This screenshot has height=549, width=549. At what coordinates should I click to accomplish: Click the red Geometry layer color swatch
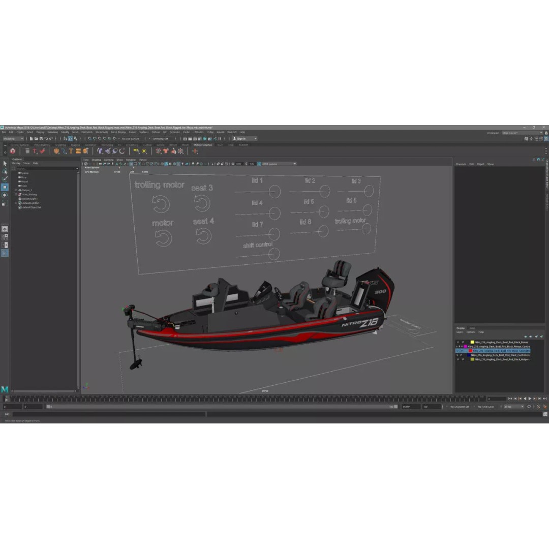coord(471,350)
